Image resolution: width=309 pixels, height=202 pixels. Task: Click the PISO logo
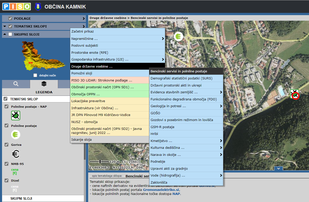coord(16,7)
